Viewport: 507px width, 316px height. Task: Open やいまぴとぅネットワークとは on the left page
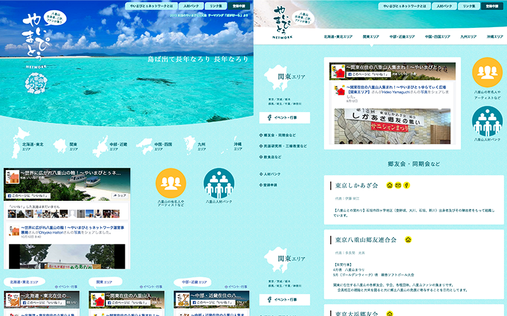click(151, 6)
